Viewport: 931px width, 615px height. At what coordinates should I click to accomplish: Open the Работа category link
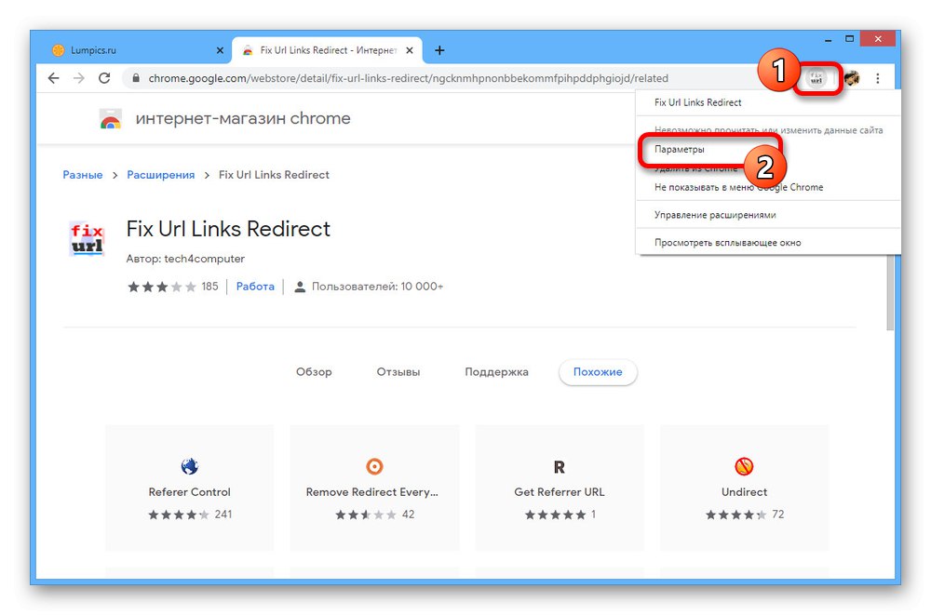tap(255, 287)
